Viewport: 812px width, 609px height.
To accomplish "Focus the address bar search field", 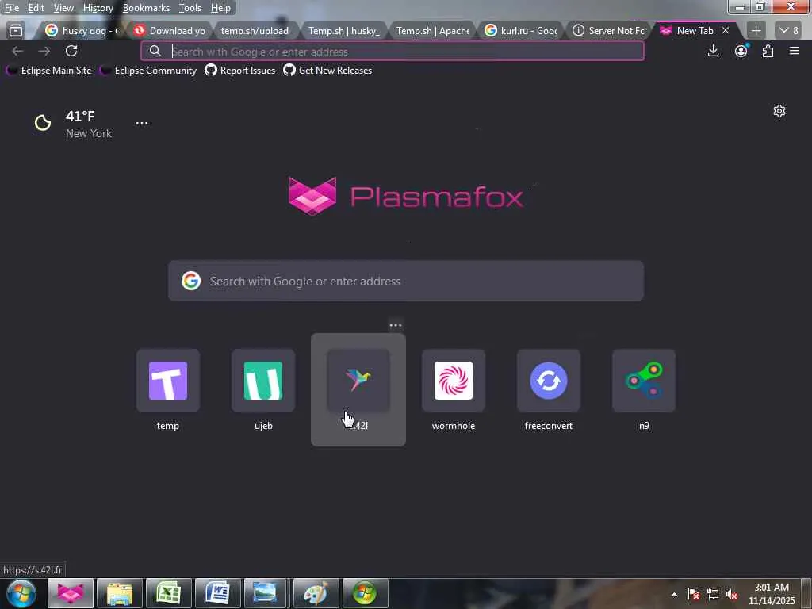I will 393,52.
